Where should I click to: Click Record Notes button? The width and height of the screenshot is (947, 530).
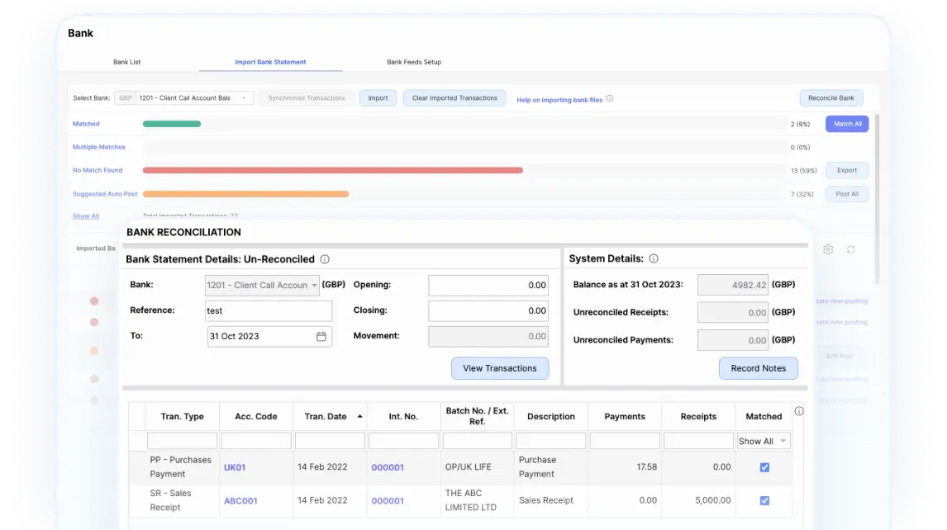coord(759,368)
